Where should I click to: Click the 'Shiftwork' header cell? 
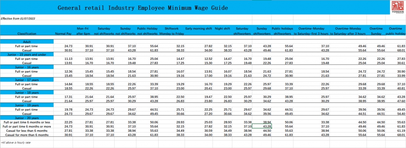(172, 29)
